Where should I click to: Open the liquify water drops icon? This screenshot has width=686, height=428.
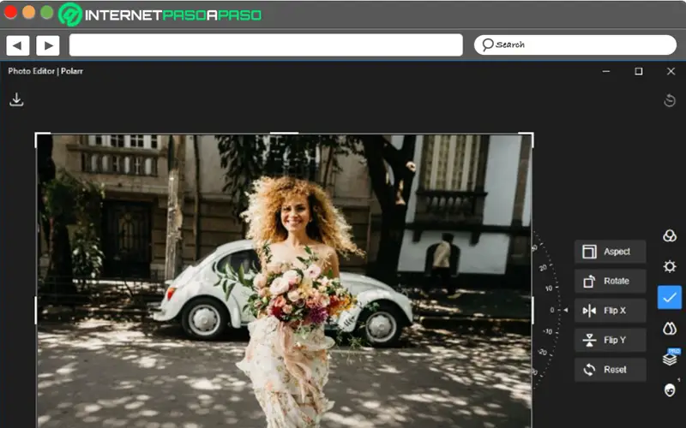click(670, 328)
